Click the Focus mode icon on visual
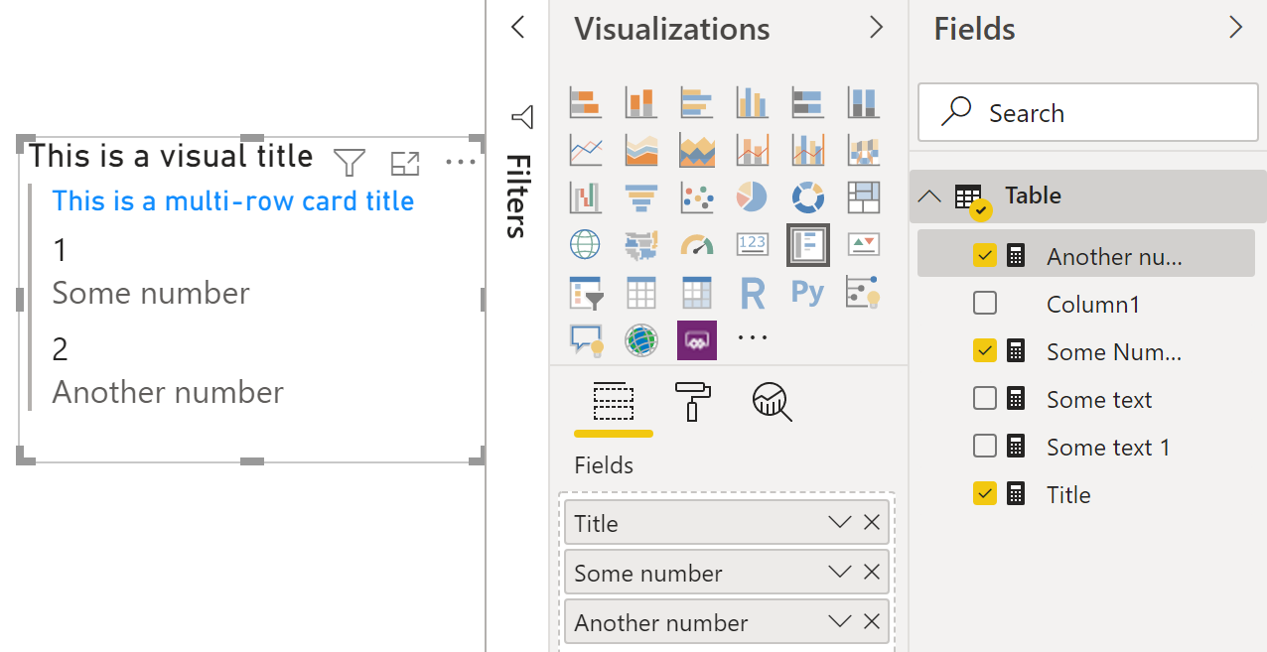 [x=405, y=163]
